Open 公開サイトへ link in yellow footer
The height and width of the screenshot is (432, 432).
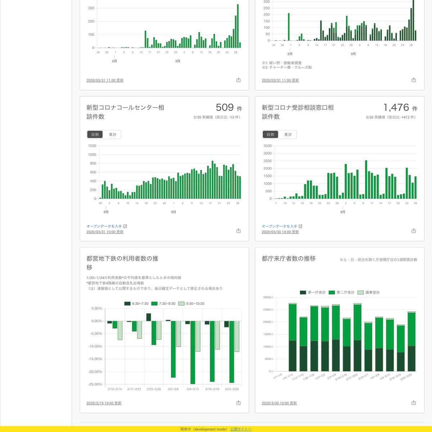pyautogui.click(x=241, y=429)
